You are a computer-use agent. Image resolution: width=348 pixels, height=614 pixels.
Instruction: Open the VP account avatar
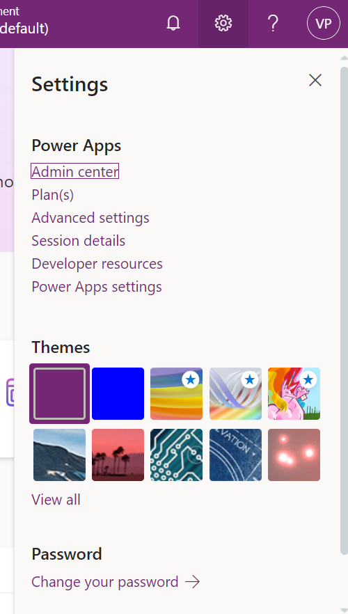324,24
